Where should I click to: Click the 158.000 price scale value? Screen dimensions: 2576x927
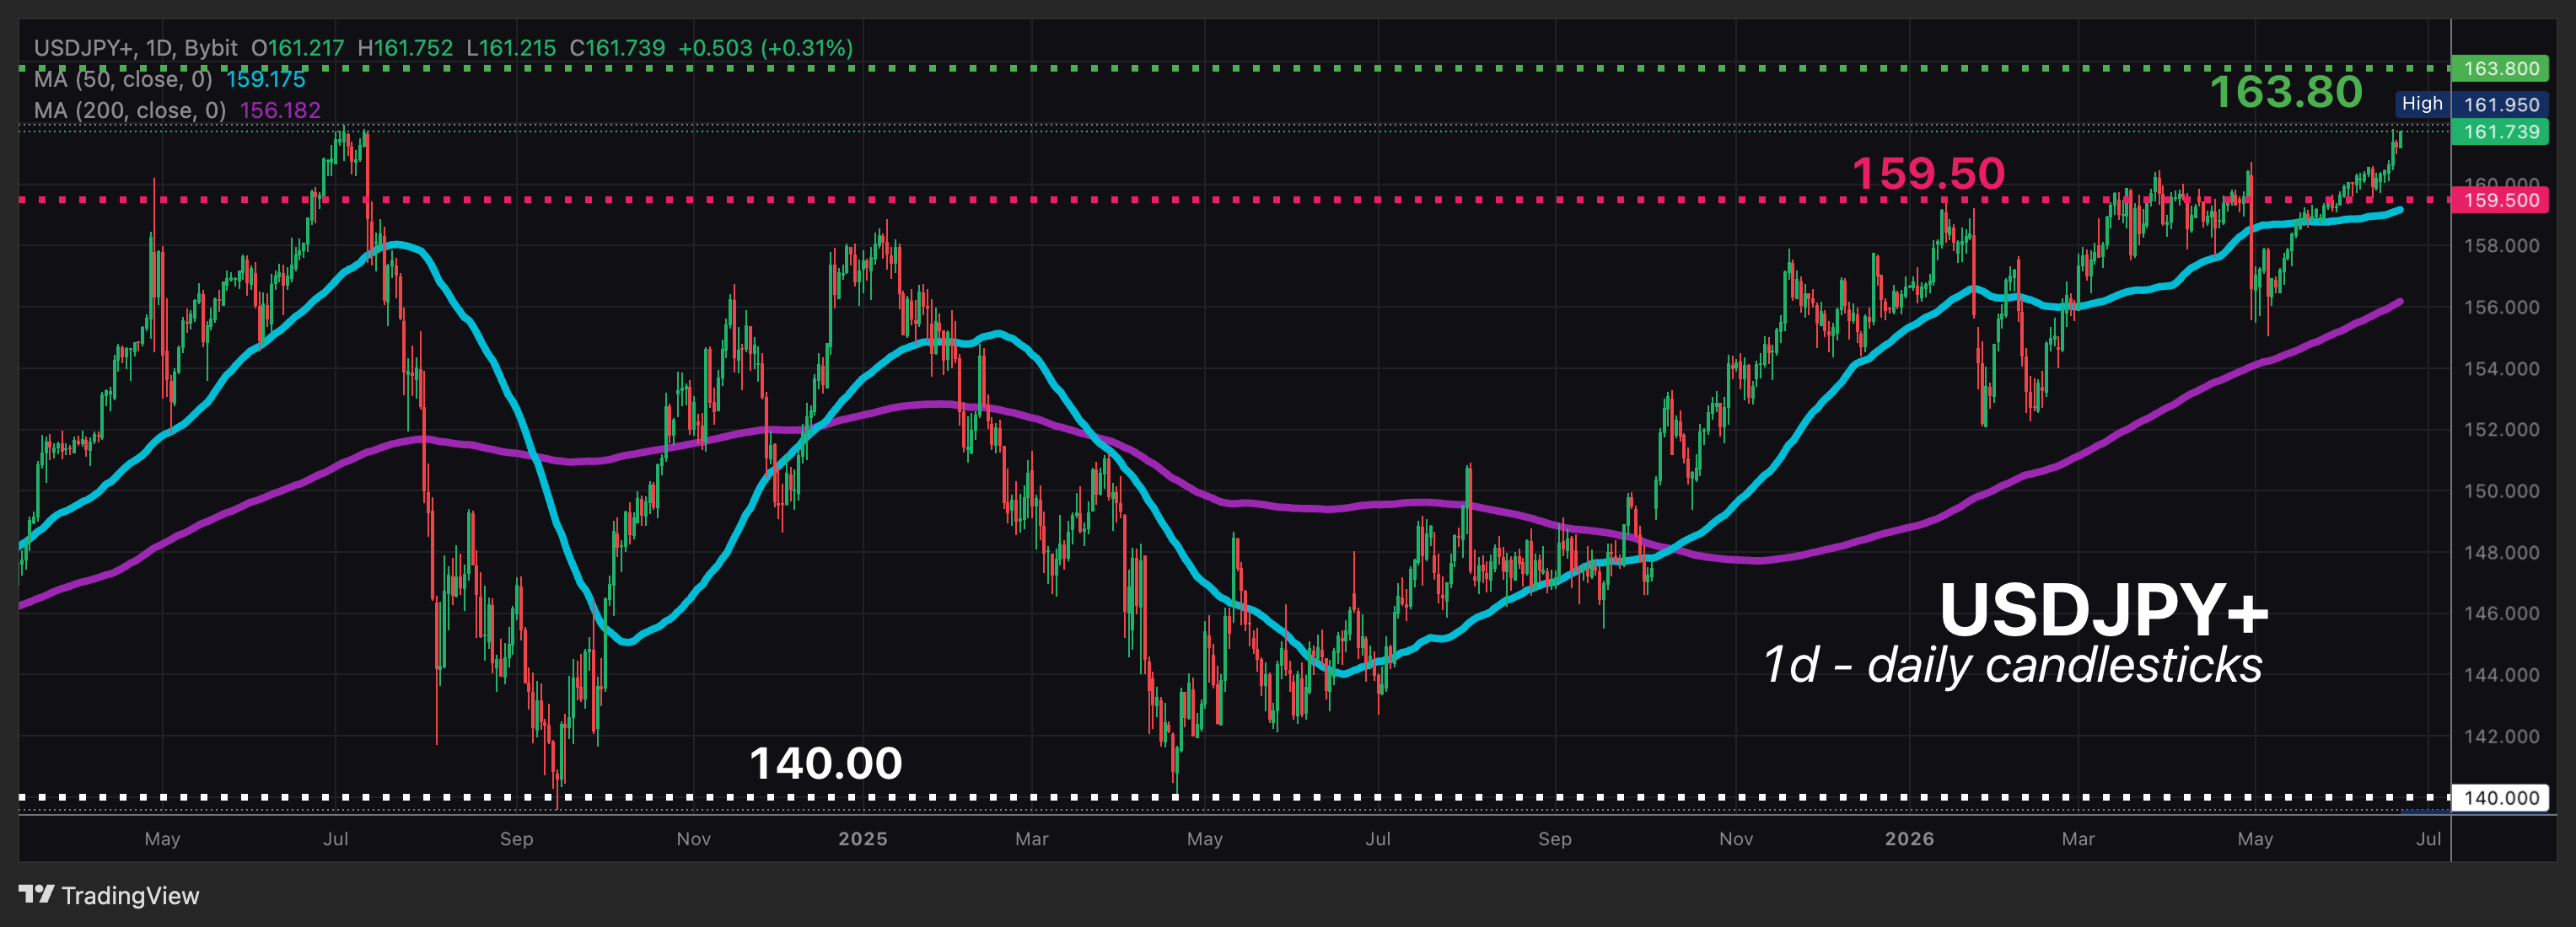point(2501,246)
